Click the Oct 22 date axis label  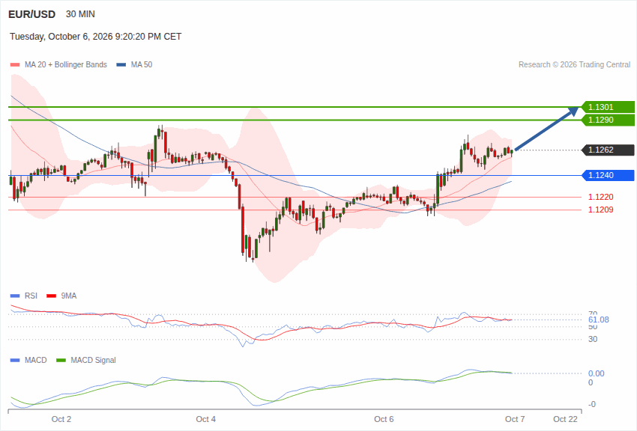click(566, 419)
